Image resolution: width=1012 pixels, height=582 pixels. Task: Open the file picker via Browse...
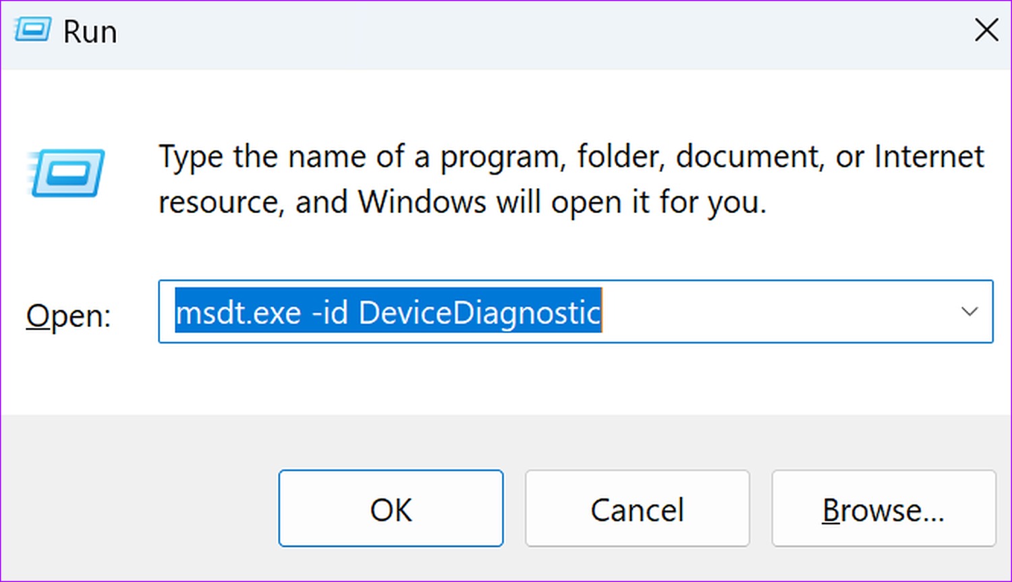point(884,508)
